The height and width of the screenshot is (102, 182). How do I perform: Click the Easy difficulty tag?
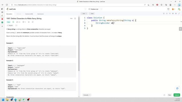9,22
